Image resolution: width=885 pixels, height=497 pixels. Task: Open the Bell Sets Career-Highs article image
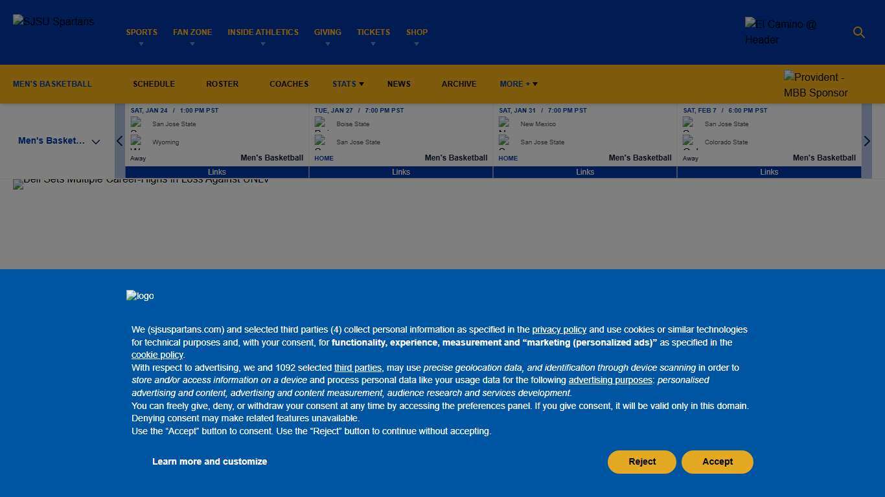tap(141, 182)
